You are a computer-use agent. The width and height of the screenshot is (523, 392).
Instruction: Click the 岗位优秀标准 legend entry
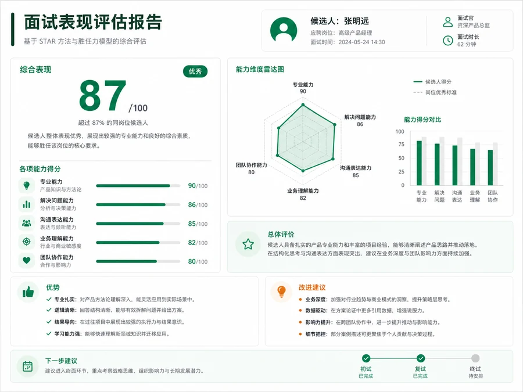tap(435, 92)
